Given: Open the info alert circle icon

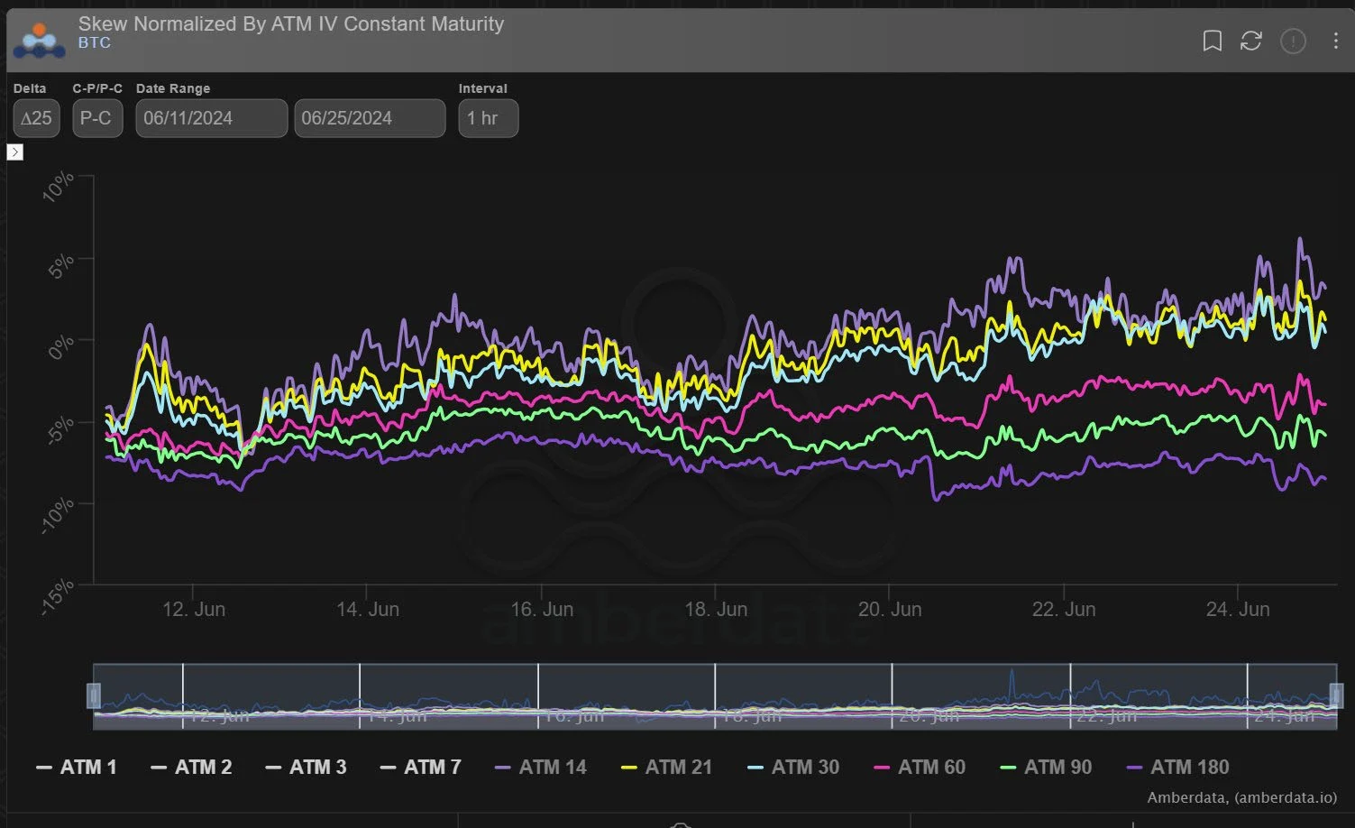Looking at the screenshot, I should 1294,41.
